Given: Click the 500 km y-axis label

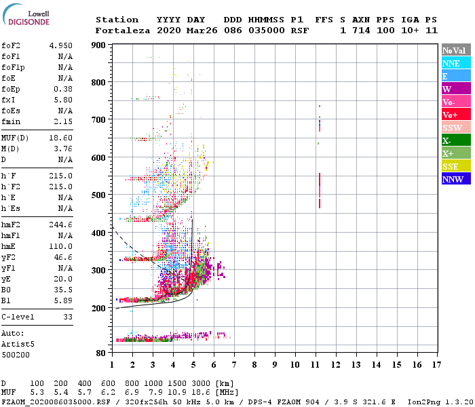Looking at the screenshot, I should click(98, 195).
